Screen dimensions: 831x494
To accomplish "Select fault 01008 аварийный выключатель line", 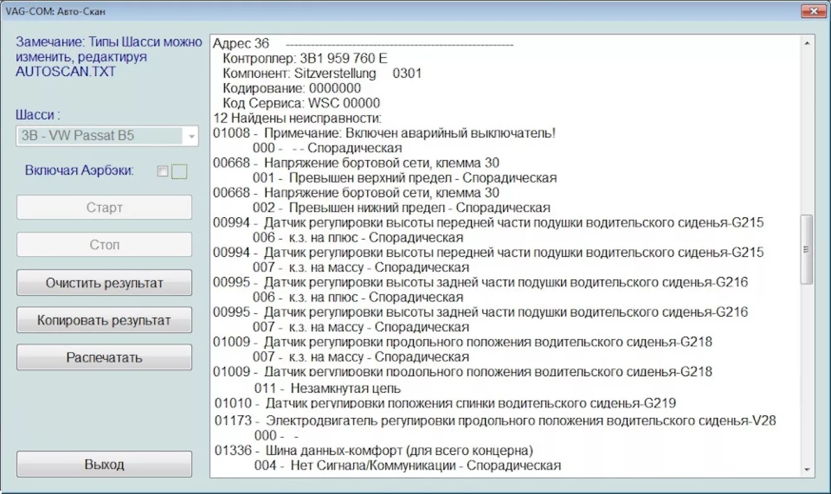I will pos(385,133).
